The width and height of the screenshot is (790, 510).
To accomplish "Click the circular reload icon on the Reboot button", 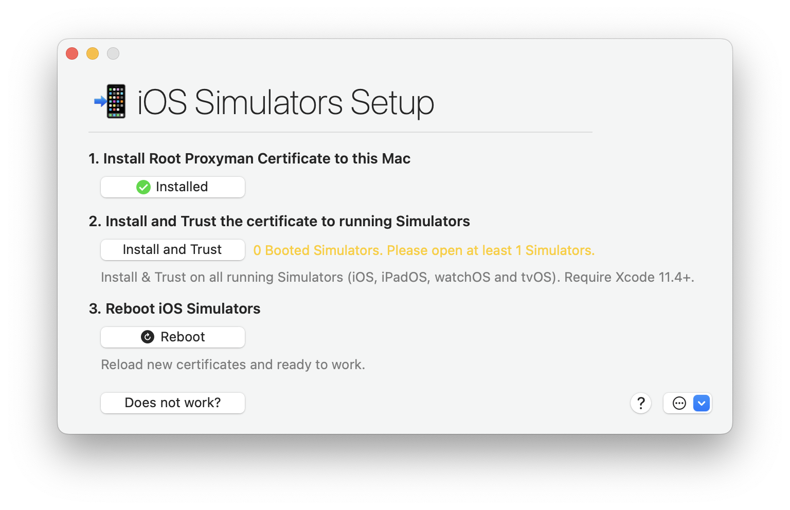I will [148, 336].
